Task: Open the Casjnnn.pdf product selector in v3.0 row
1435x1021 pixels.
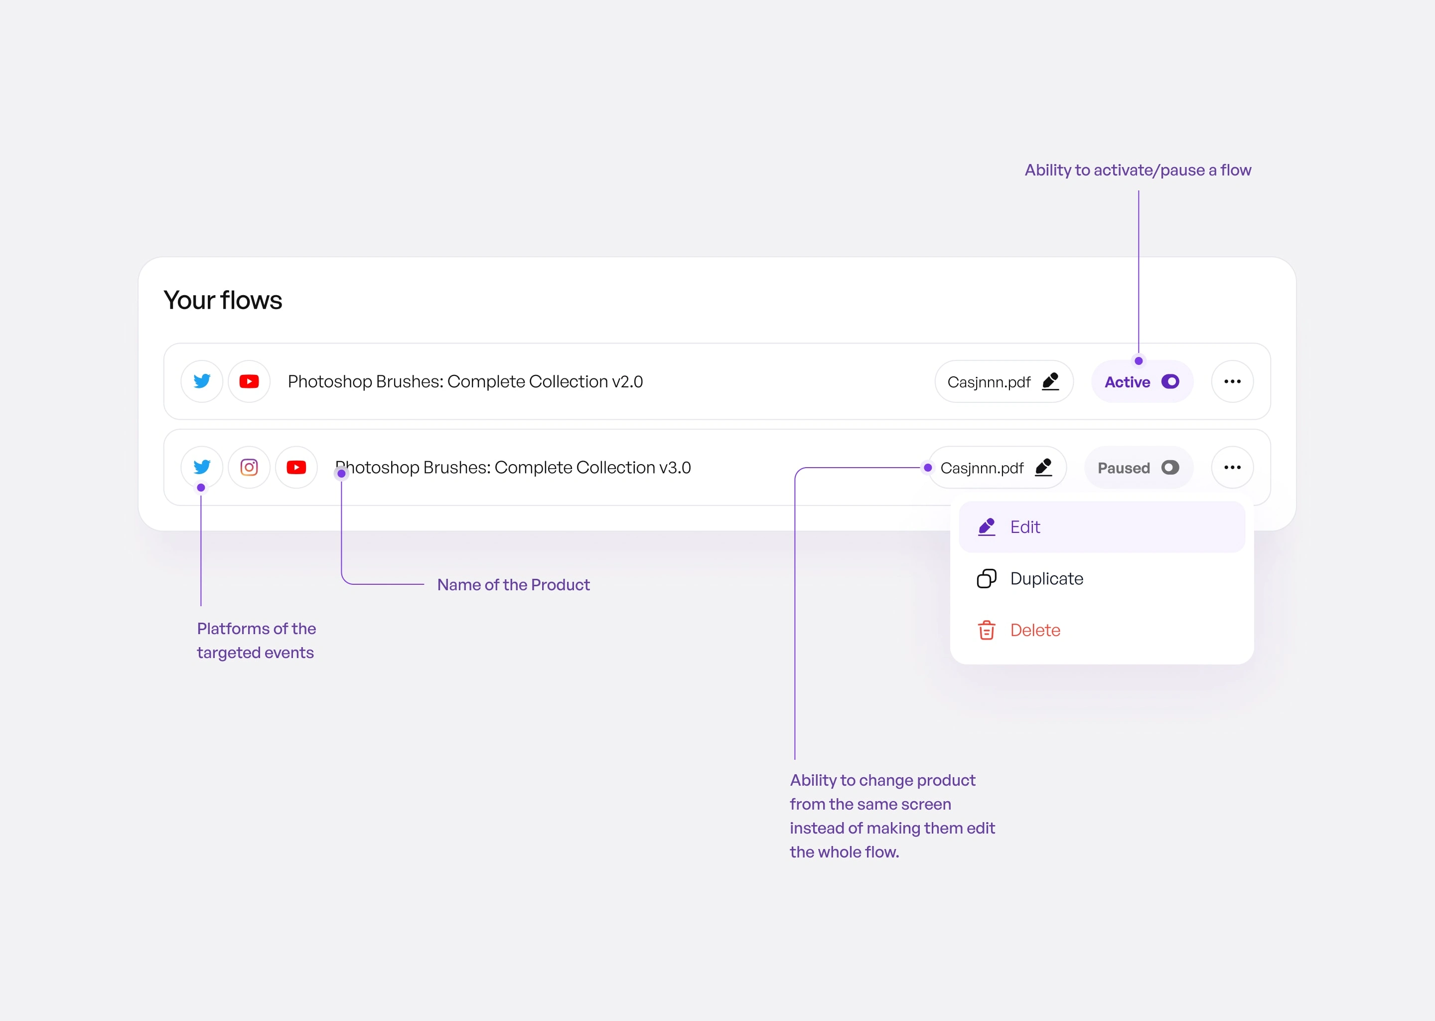Action: [982, 468]
